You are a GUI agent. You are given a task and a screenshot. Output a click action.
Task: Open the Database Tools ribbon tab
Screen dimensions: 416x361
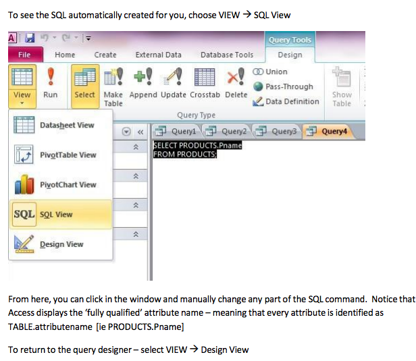[227, 55]
